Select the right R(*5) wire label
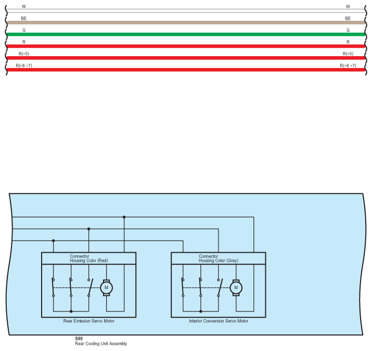 coord(348,54)
